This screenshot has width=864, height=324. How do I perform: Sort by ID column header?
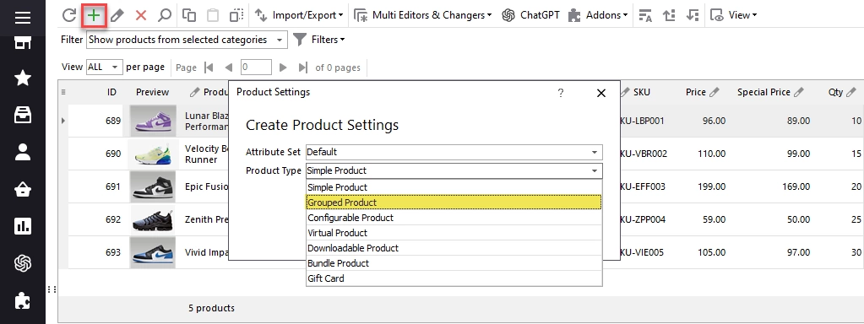[x=111, y=92]
